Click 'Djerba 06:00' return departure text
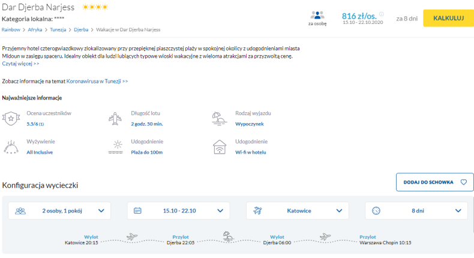The height and width of the screenshot is (258, 474). 277,242
